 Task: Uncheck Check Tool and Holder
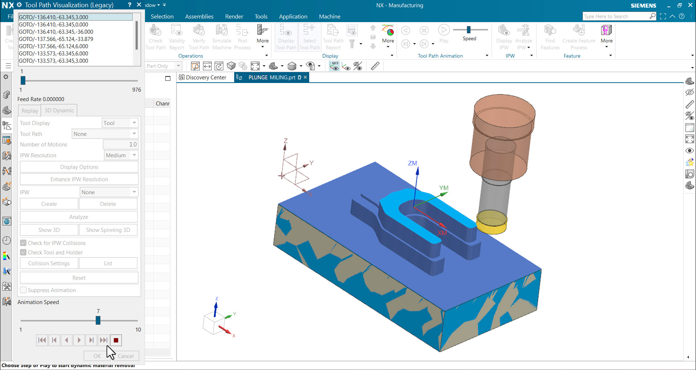point(23,252)
